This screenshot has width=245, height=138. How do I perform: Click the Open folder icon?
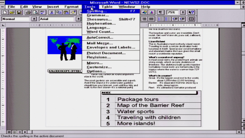point(12,12)
